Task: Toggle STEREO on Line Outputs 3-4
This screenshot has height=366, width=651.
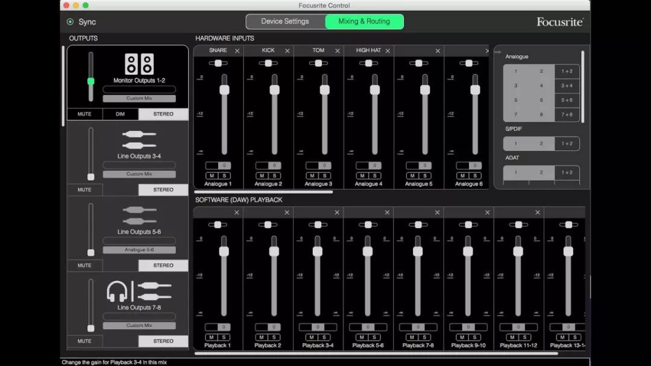Action: pyautogui.click(x=163, y=189)
